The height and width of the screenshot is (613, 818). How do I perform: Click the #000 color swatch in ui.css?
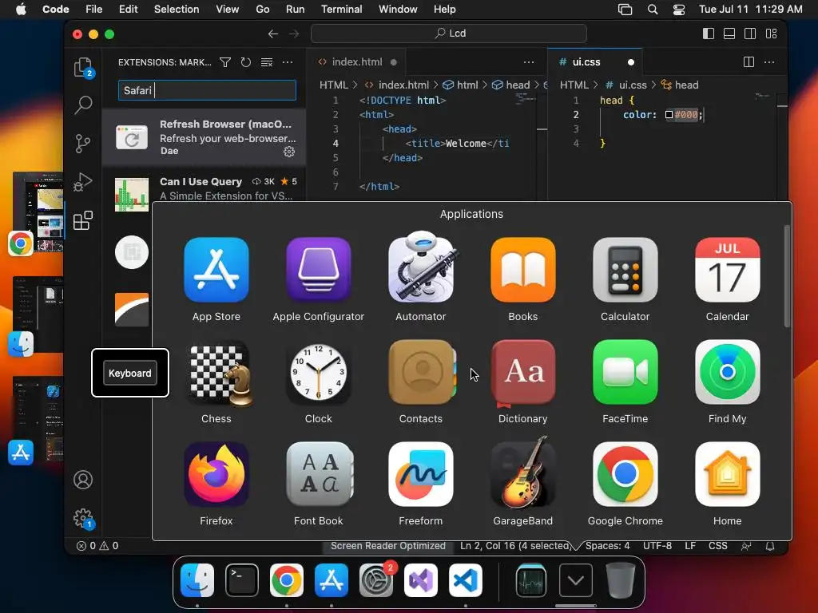669,115
